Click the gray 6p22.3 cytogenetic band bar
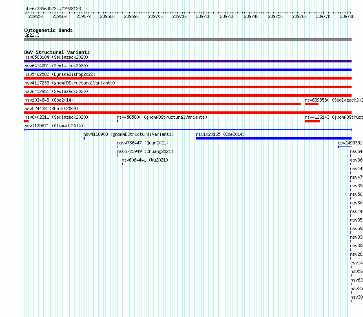Screen dimensions: 363x317 click(188, 40)
